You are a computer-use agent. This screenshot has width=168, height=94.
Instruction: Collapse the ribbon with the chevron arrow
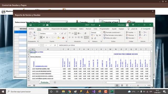click(151, 42)
